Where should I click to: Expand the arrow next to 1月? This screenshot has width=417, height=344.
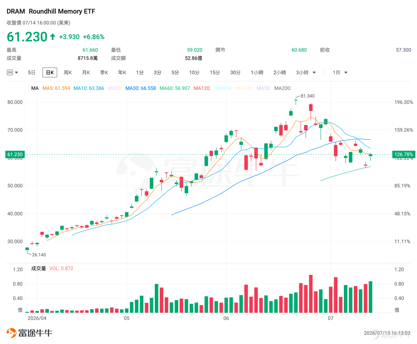(346, 73)
